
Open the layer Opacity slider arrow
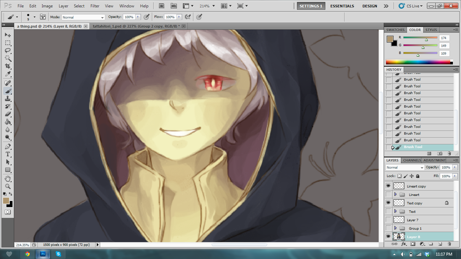[x=455, y=167]
